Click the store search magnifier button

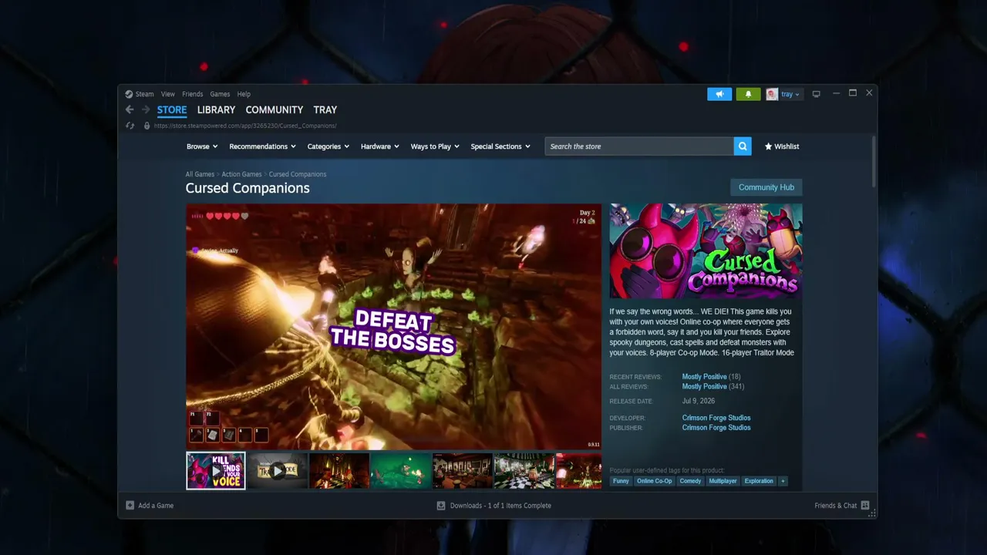click(x=743, y=146)
